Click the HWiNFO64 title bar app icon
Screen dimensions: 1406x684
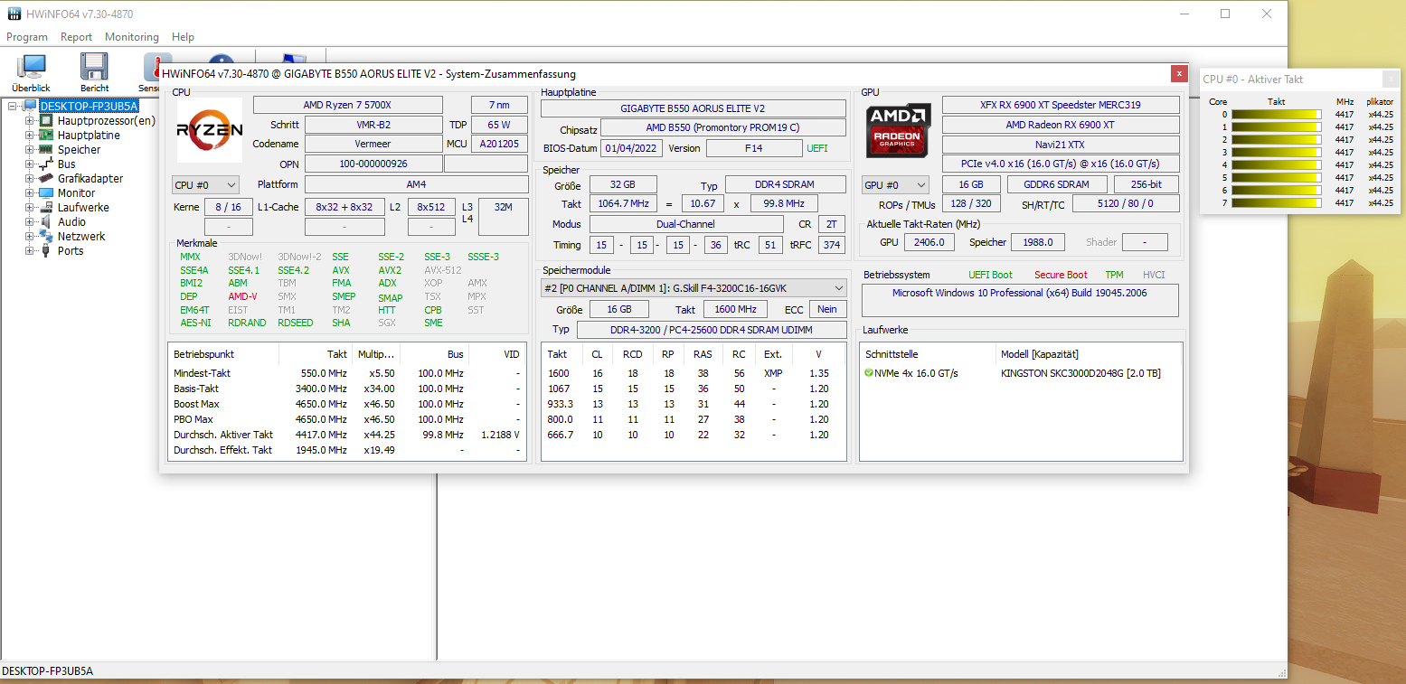pyautogui.click(x=14, y=14)
